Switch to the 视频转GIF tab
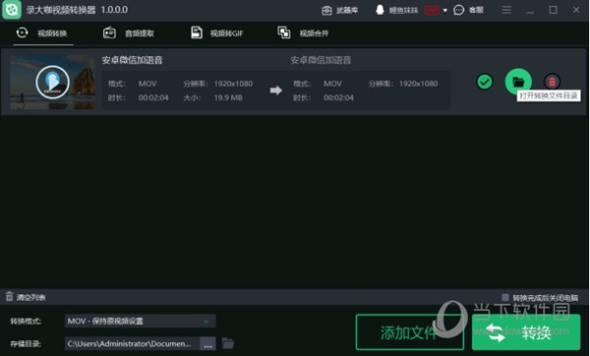Image resolution: width=590 pixels, height=356 pixels. [216, 33]
